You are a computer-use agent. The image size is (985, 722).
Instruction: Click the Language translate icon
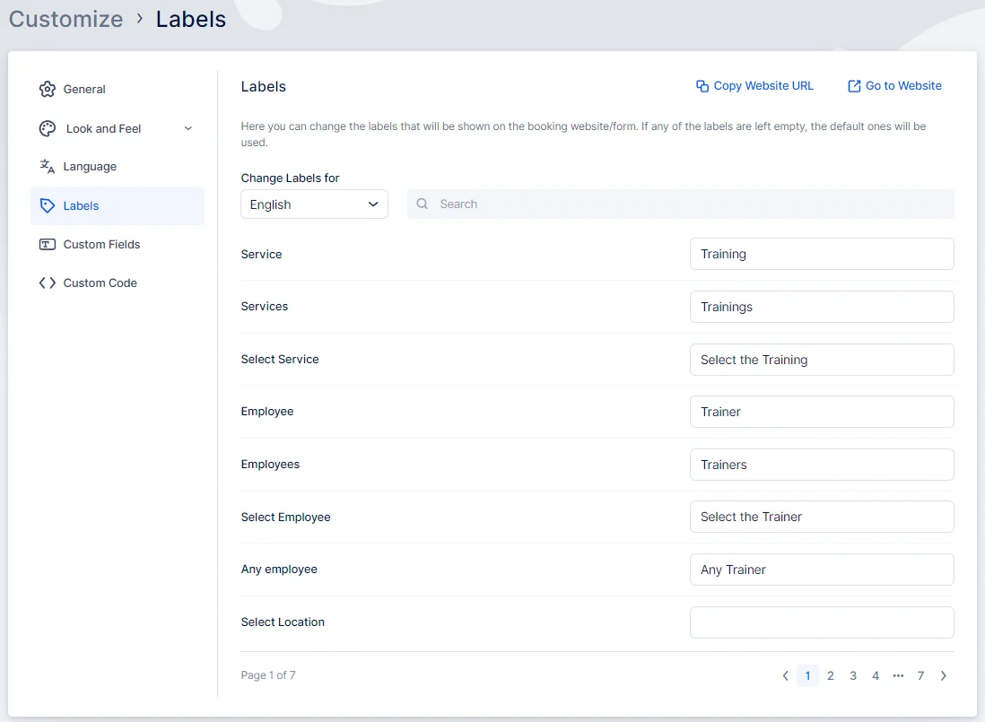pyautogui.click(x=48, y=167)
